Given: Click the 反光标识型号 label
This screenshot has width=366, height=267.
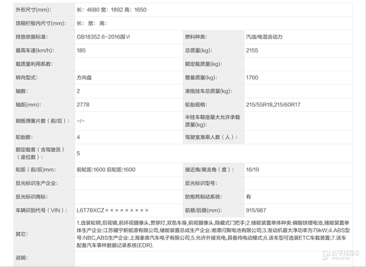Looking at the screenshot, I should point(201,183).
